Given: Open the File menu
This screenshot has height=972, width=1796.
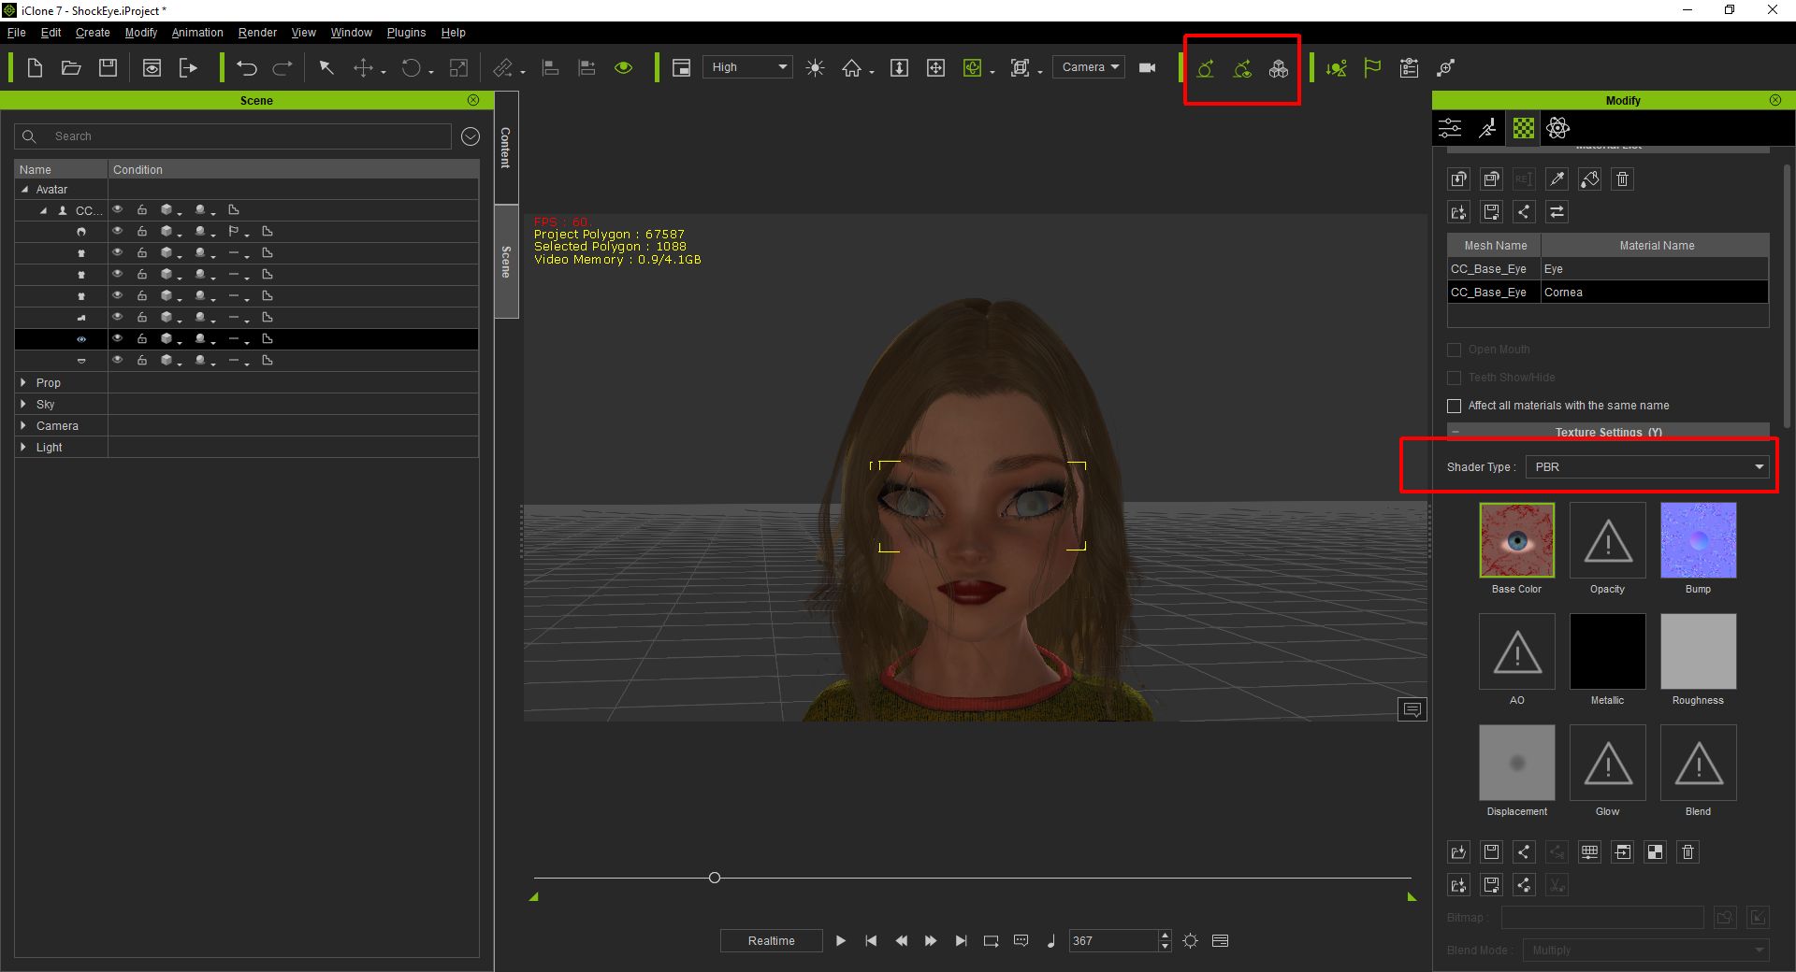Looking at the screenshot, I should pyautogui.click(x=17, y=32).
